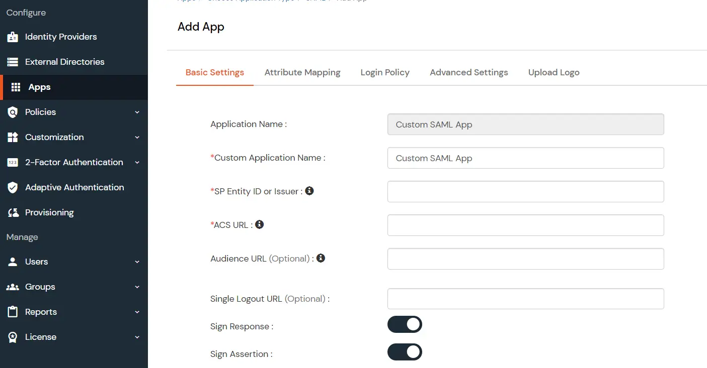Click info icon beside Audience URL

coord(321,258)
